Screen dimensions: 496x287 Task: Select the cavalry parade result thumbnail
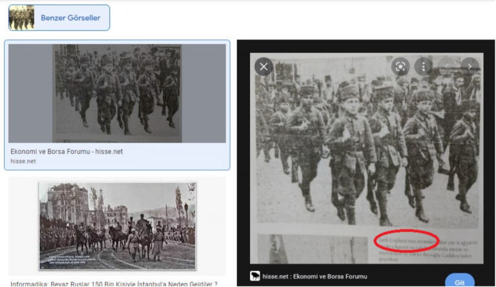pyautogui.click(x=117, y=225)
